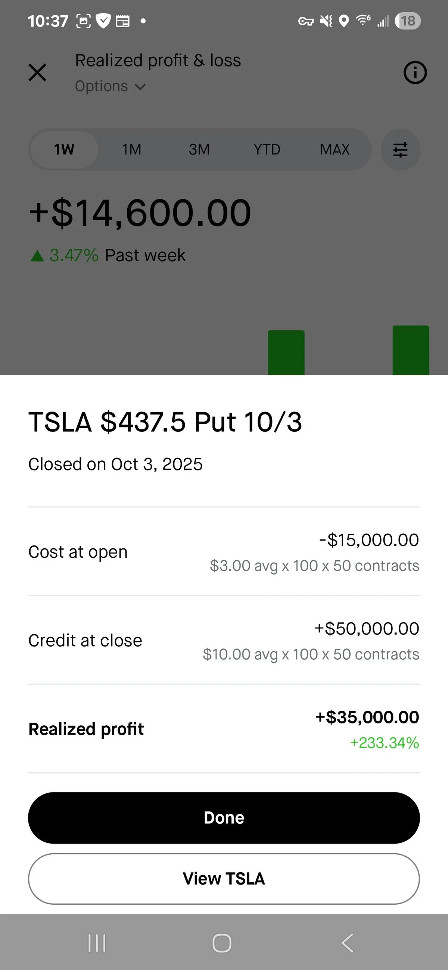Viewport: 448px width, 970px height.
Task: Tap the rightmost green profit bar
Action: click(410, 350)
